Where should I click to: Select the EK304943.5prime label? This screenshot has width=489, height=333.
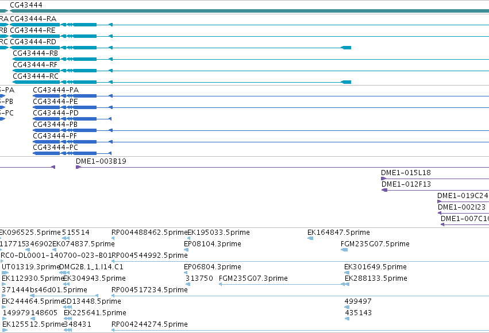[94, 278]
